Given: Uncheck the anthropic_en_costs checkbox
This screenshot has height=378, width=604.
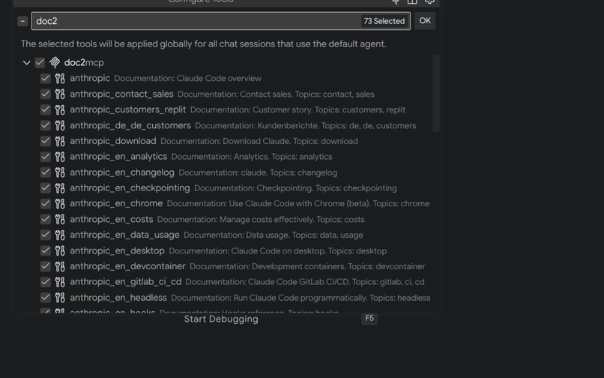Looking at the screenshot, I should (x=46, y=220).
